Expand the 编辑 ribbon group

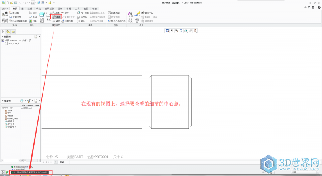[91, 25]
